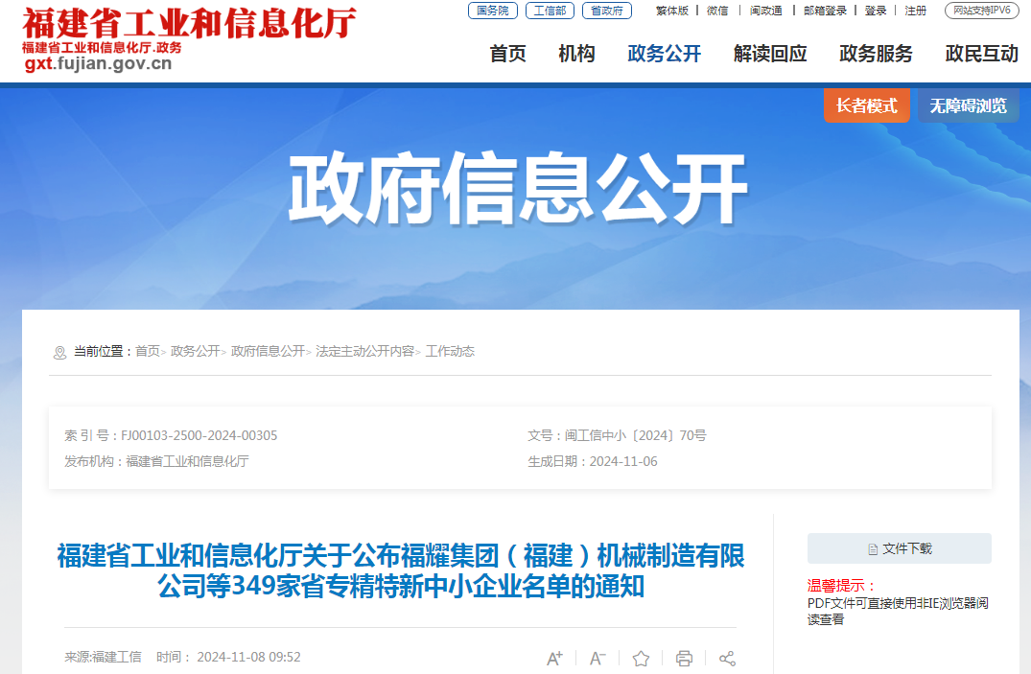This screenshot has width=1031, height=674.
Task: Click 工作动态 in the breadcrumb
Action: (450, 351)
